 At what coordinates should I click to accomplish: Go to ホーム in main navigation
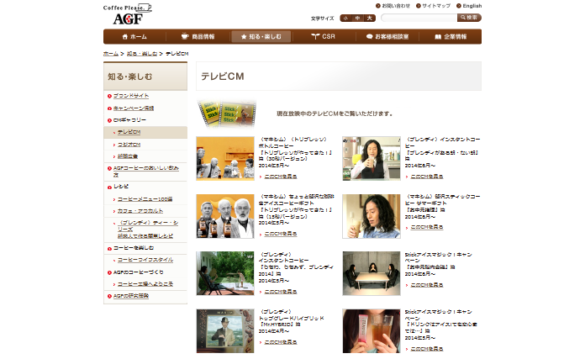[134, 36]
